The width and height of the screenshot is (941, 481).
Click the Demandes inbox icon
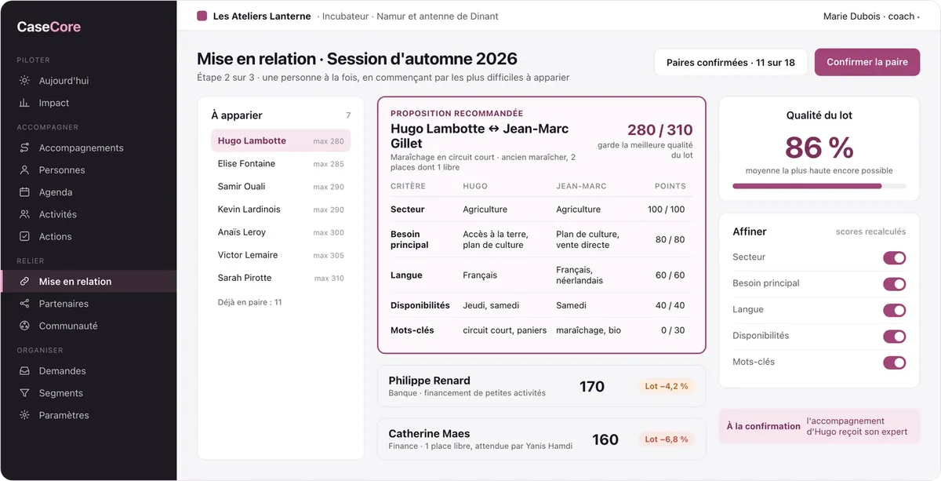tap(24, 370)
